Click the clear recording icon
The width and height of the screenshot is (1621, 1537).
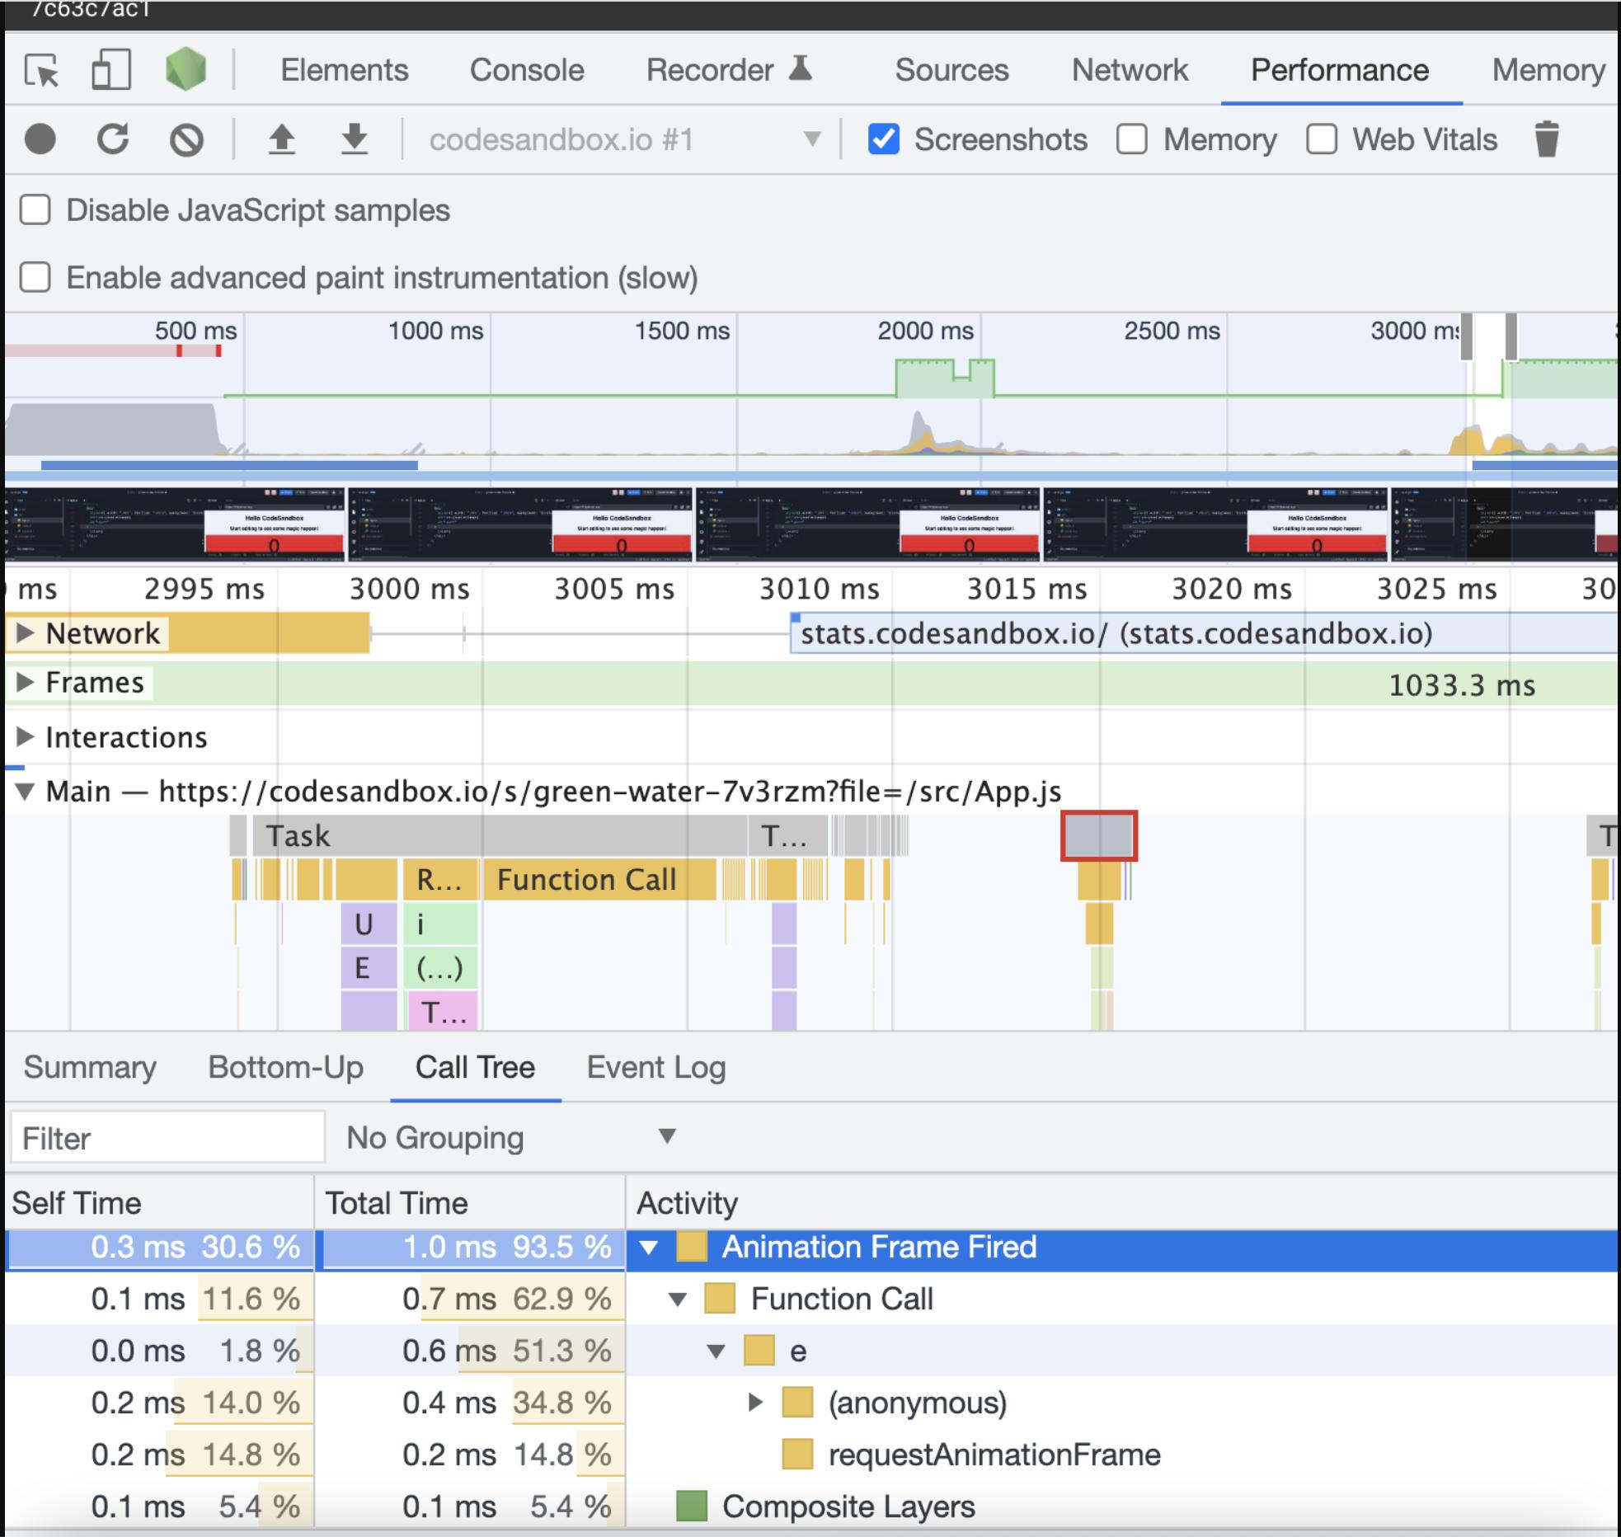(x=186, y=139)
